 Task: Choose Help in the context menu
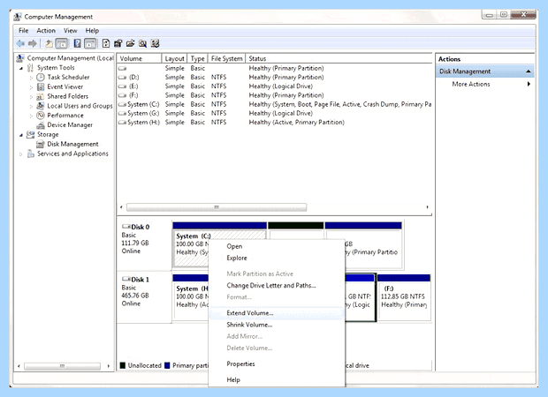276,379
